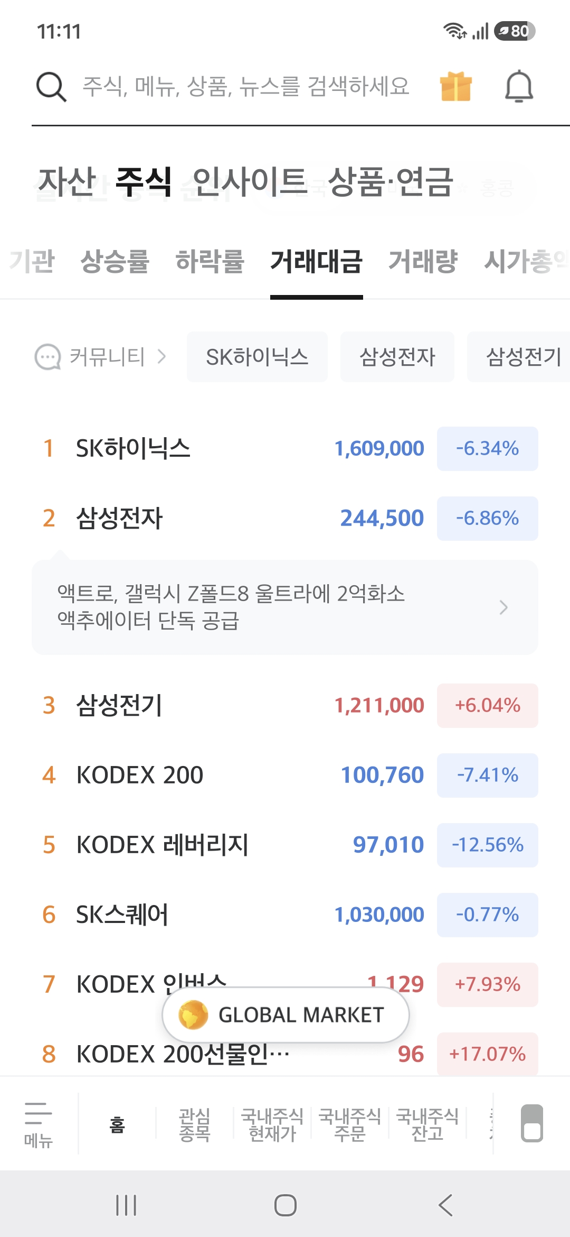Open 국내주식 주문 in bottom bar
This screenshot has height=1237, width=570.
(350, 1124)
